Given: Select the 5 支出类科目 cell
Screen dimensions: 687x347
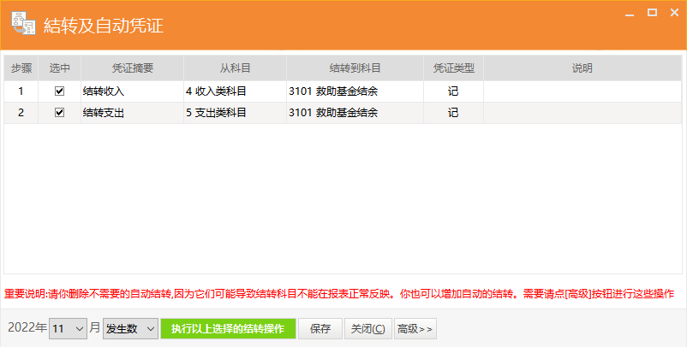Looking at the screenshot, I should 235,113.
